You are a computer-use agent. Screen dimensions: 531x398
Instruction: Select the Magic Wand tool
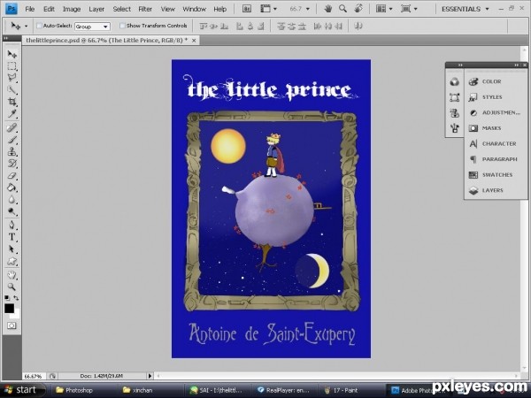(12, 89)
